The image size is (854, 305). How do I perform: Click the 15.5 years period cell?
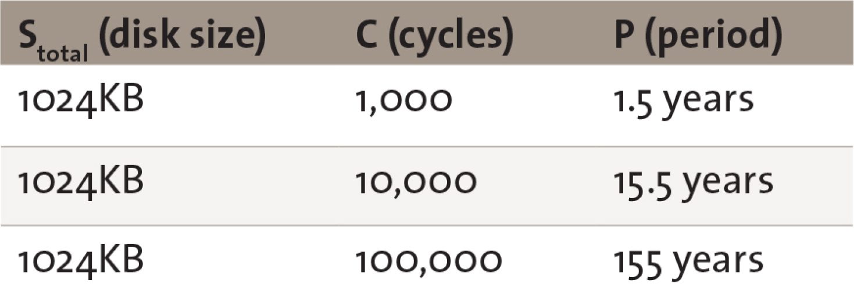694,182
